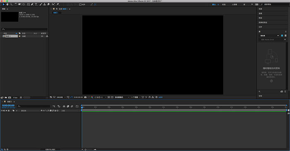Select the Unified Camera tool

click(x=19, y=4)
